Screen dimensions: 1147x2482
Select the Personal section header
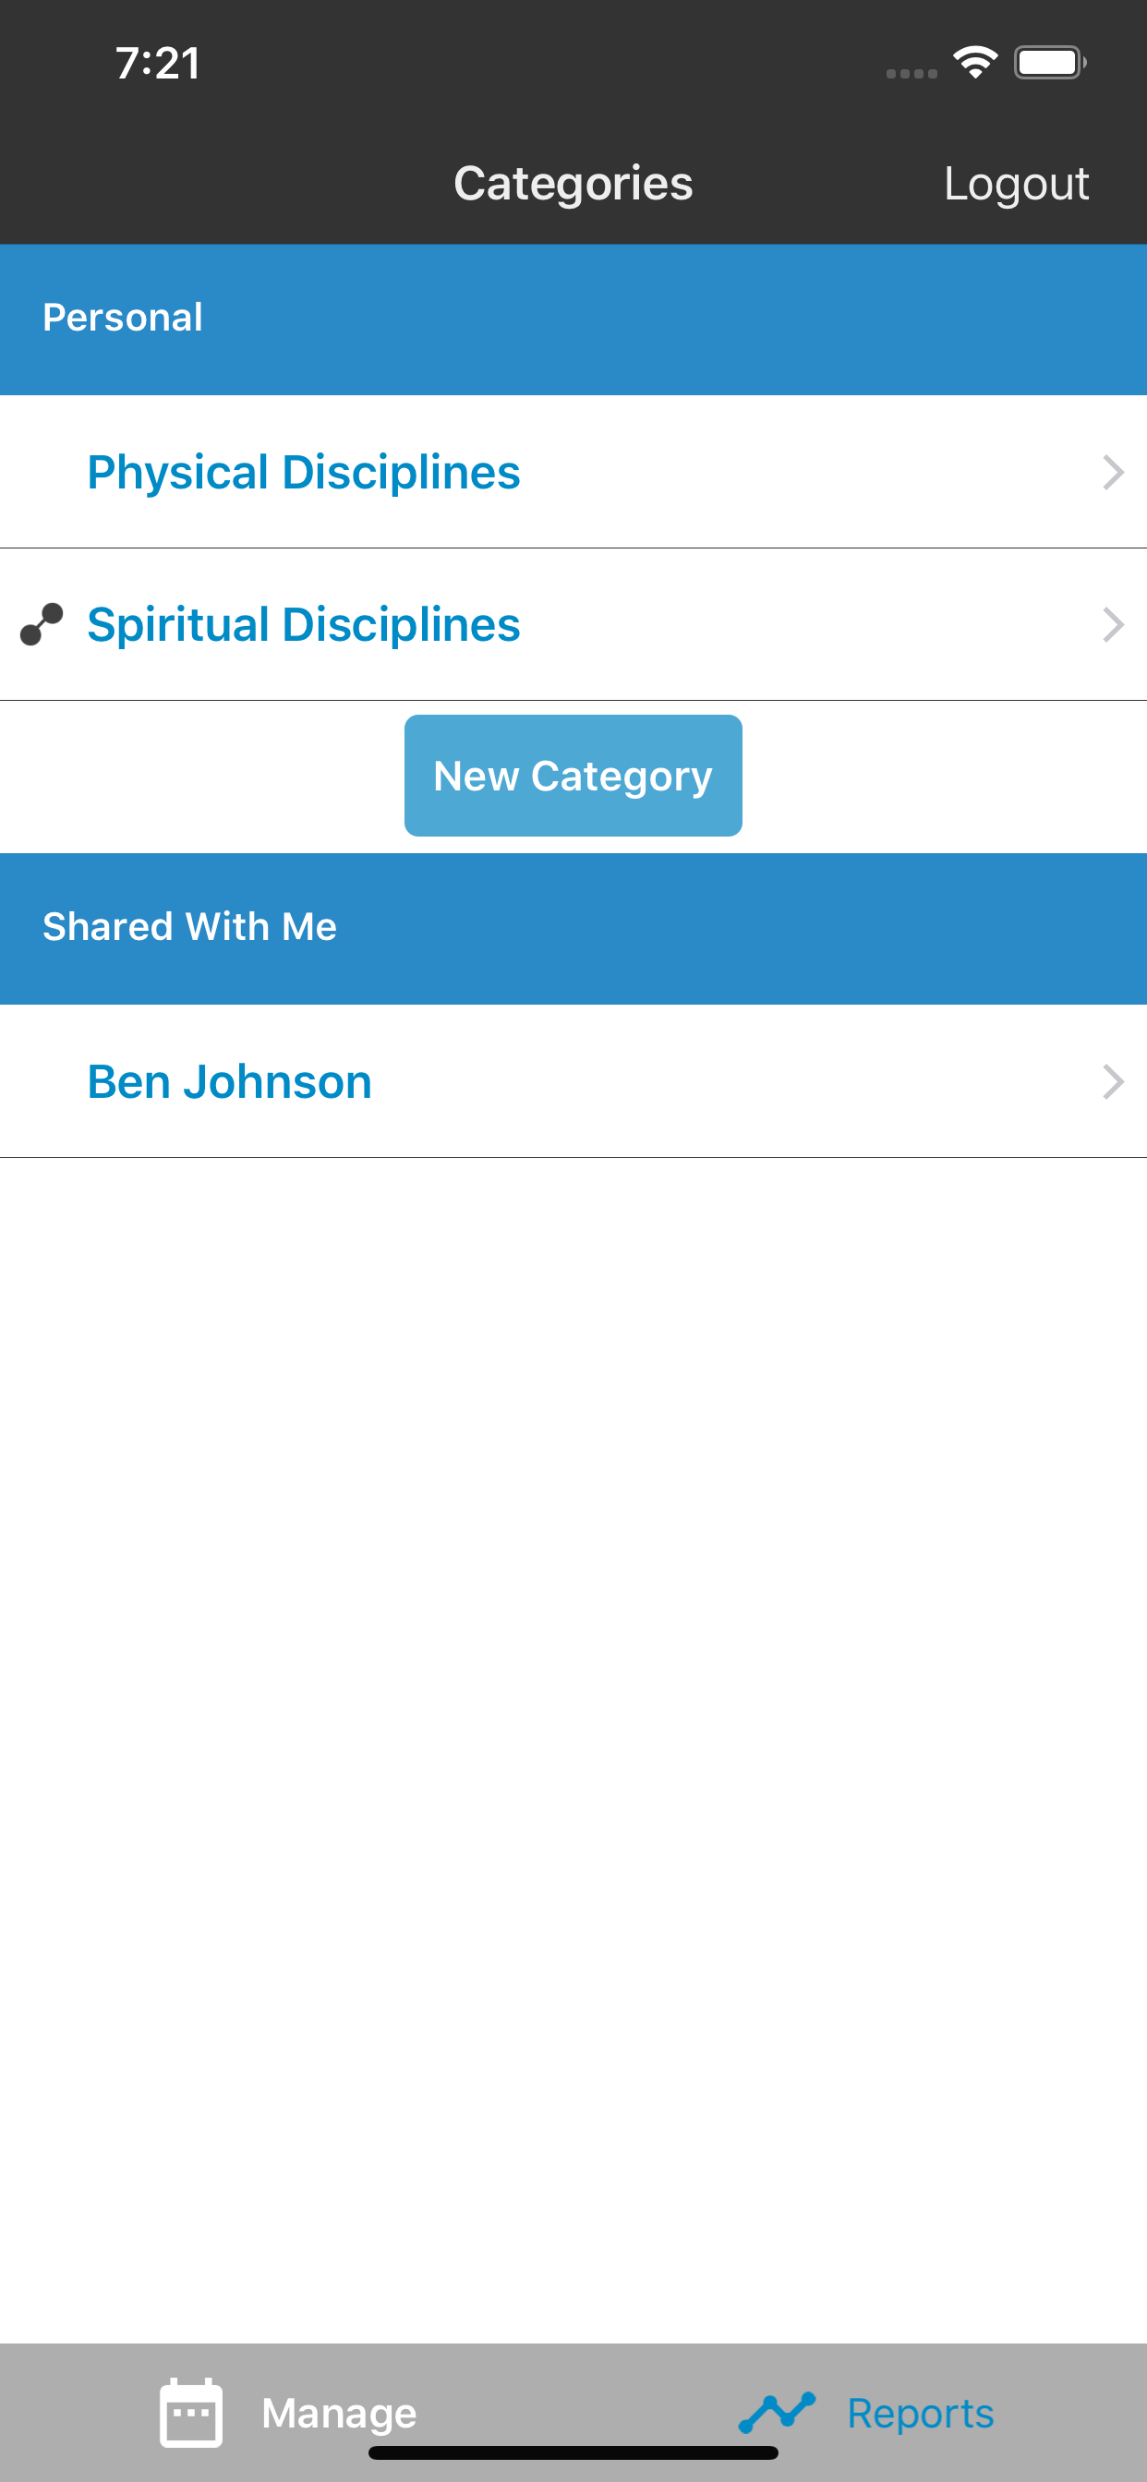pos(573,319)
